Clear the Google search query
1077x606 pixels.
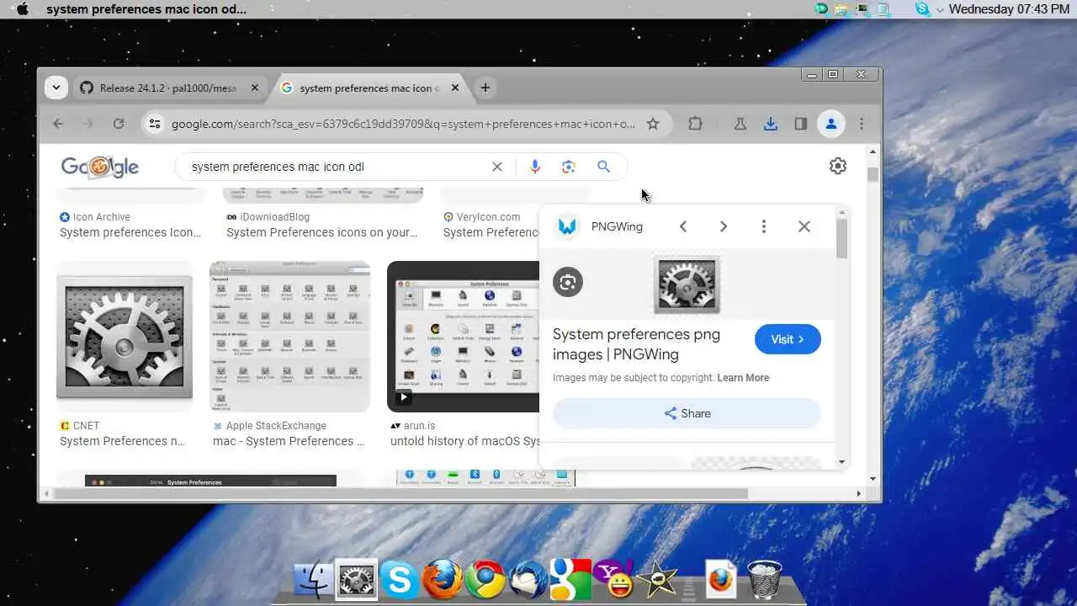click(x=497, y=167)
